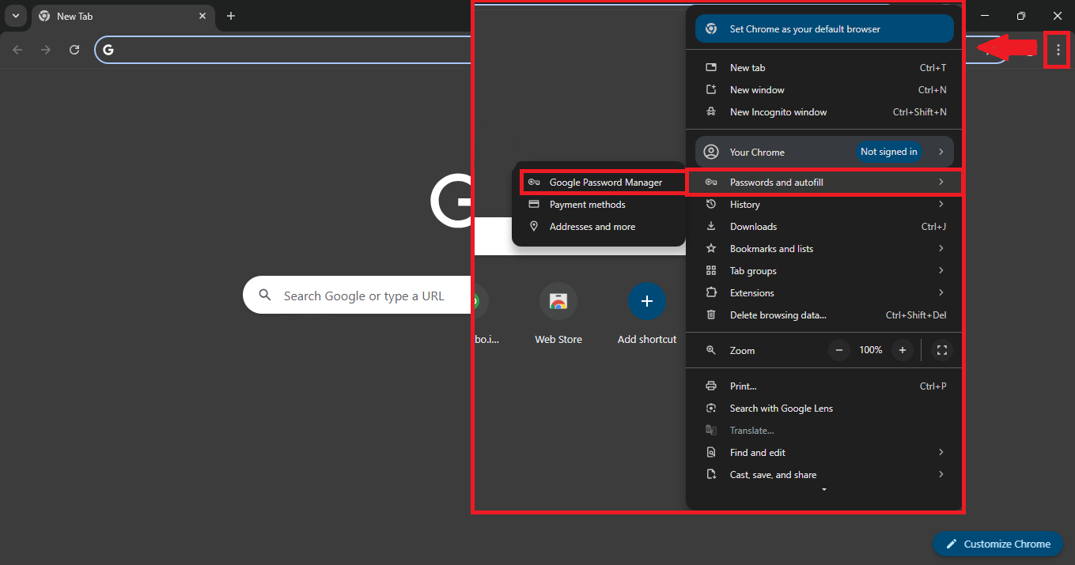Screen dimensions: 1075x565
Task: Zoom out using the minus button
Action: point(839,350)
